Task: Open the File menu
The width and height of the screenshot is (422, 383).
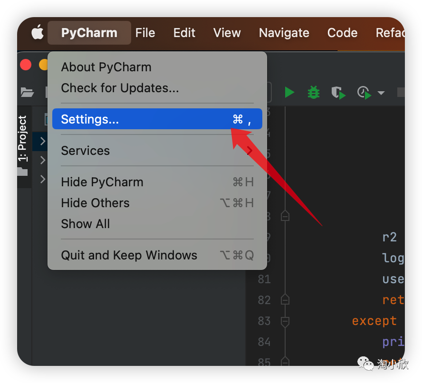Action: pyautogui.click(x=145, y=33)
